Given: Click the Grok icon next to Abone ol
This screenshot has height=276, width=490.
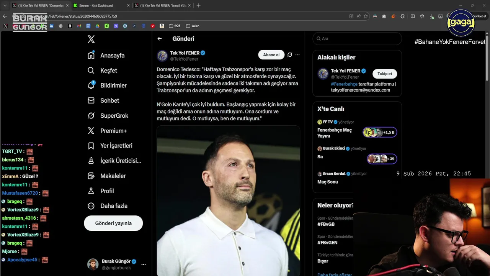Looking at the screenshot, I should pos(290,55).
